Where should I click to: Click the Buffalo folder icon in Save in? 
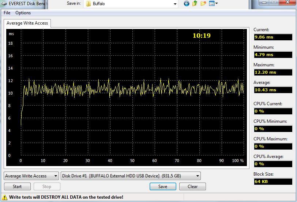coord(88,4)
